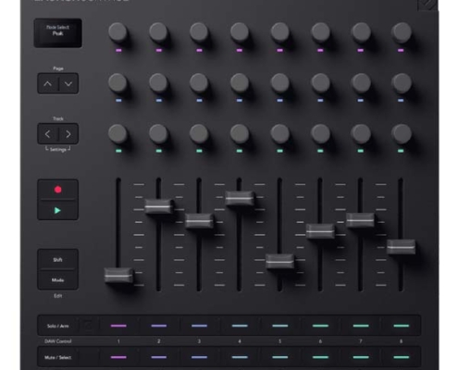Click the channel 2 fader cap
The image size is (458, 370).
click(x=158, y=206)
